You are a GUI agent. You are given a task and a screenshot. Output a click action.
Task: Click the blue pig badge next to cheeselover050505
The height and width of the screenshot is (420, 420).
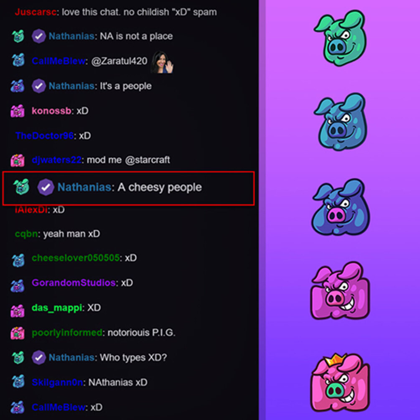18,260
